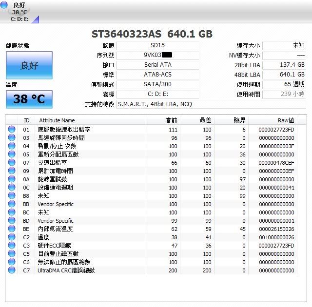Click the power on hours field 239 小時
The height and width of the screenshot is (307, 312).
click(284, 94)
